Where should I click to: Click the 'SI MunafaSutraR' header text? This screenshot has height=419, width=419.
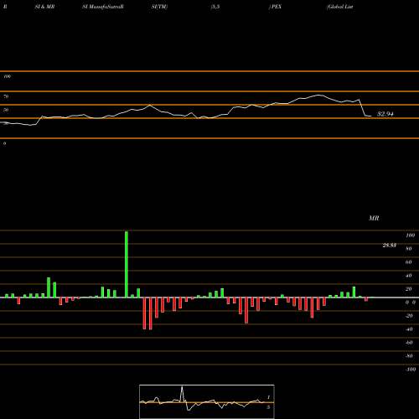click(103, 7)
